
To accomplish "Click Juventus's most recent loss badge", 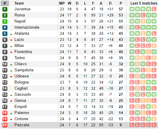I will click(x=154, y=9).
